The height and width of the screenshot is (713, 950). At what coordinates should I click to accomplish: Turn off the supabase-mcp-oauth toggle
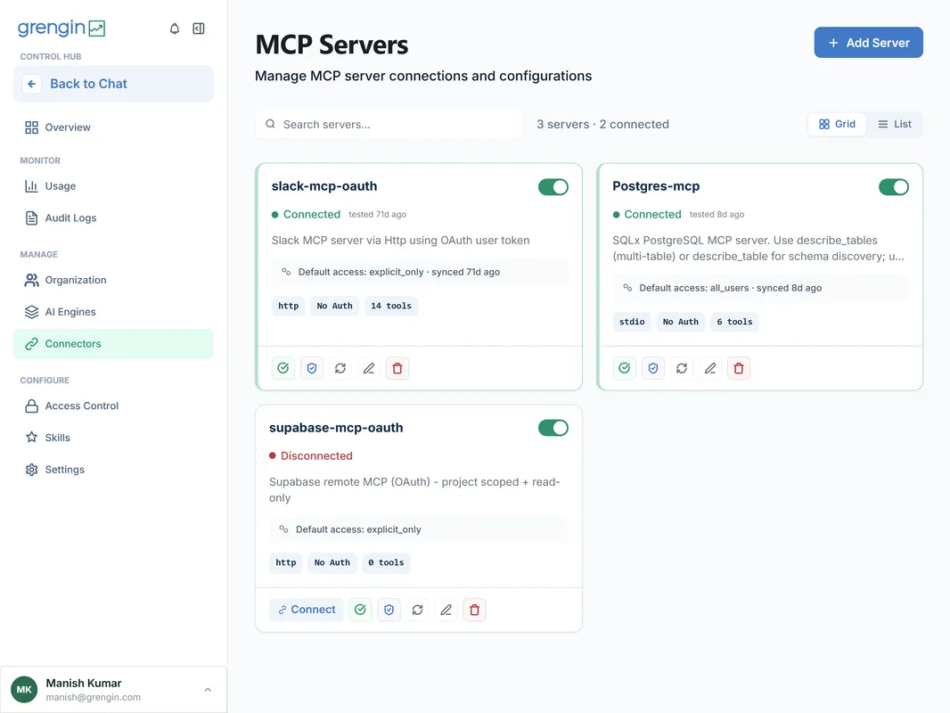pyautogui.click(x=553, y=428)
